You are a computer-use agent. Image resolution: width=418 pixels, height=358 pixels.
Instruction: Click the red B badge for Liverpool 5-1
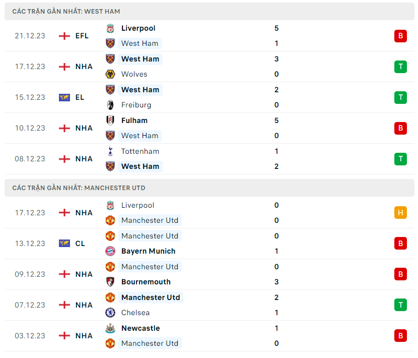pyautogui.click(x=400, y=36)
